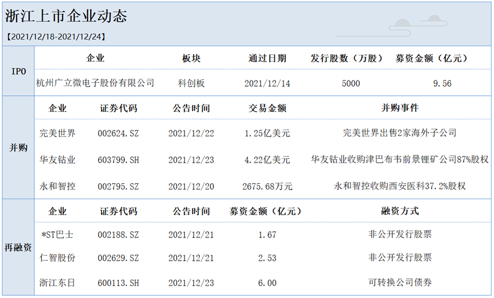Select 完美世界出售2家海外子公司 event
Screen dimensions: 494x298
400,133
